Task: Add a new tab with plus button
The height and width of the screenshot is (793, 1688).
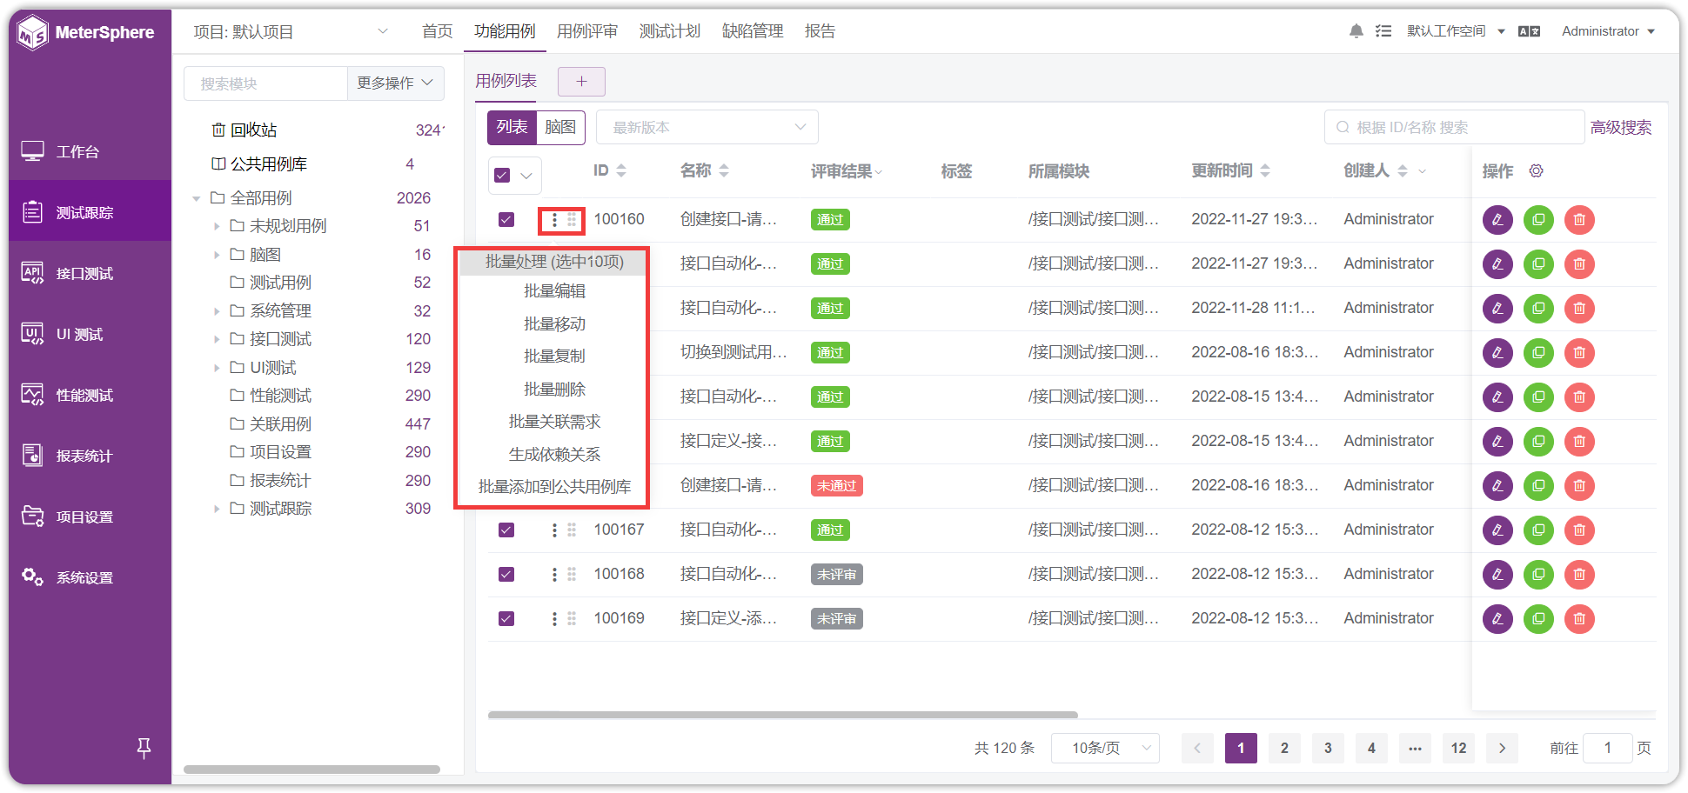Action: coord(581,82)
